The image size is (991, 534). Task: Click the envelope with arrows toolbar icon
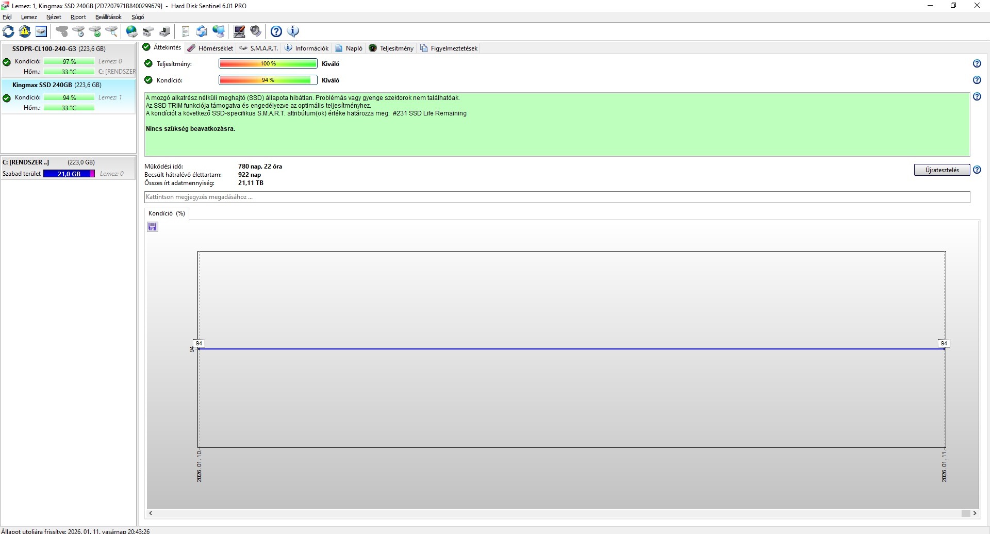coord(202,31)
